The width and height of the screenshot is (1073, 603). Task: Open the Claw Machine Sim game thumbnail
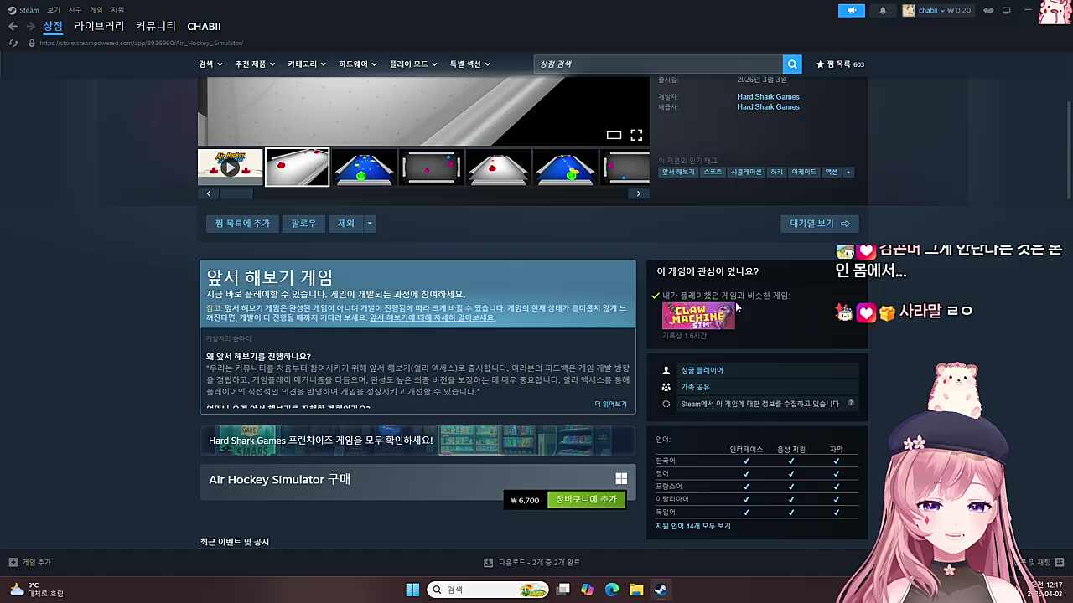(x=698, y=316)
